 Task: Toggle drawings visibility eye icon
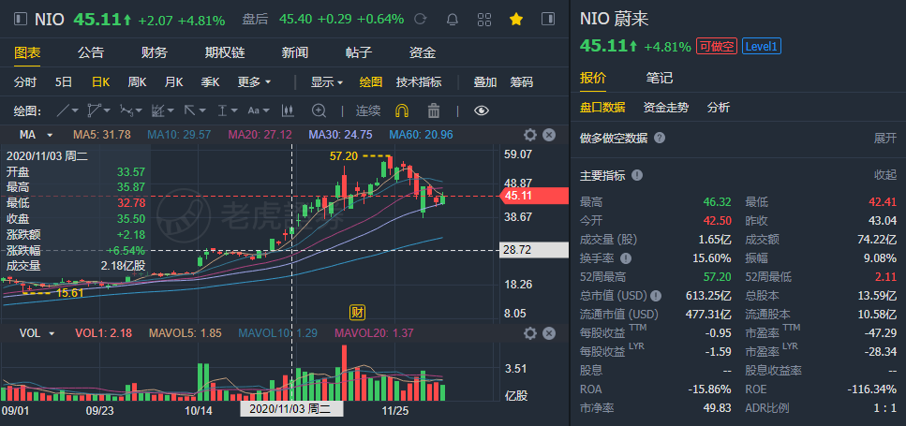tap(482, 110)
